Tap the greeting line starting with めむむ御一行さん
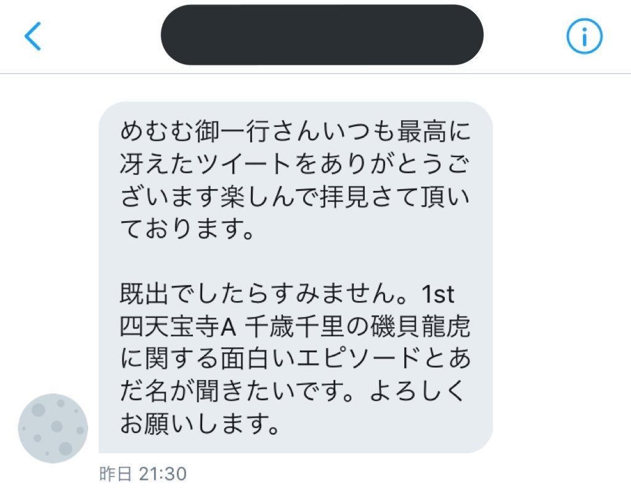 coord(295,132)
